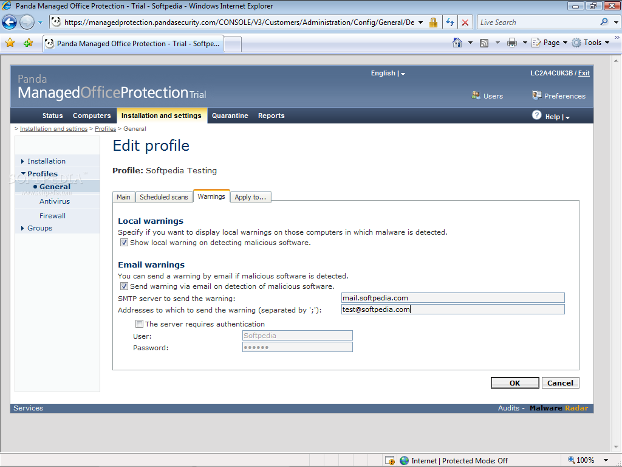Switch to the Main profile tab
This screenshot has width=622, height=467.
(x=123, y=197)
